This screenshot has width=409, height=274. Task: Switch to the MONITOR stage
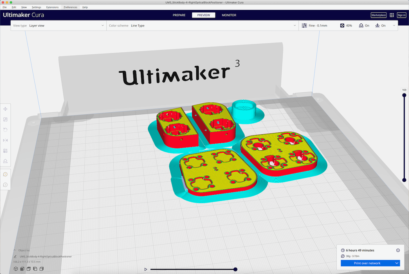tap(229, 15)
